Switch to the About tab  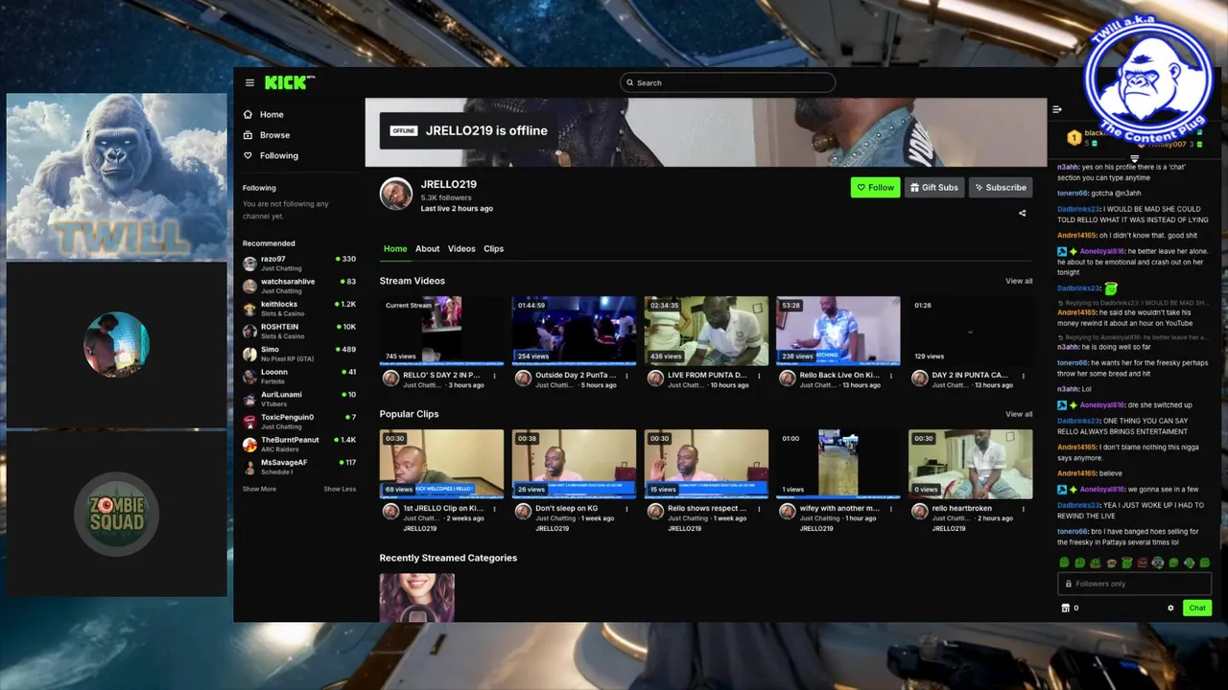coord(427,248)
